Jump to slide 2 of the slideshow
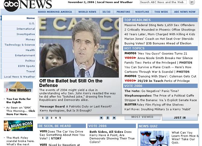The height and width of the screenshot is (146, 202). click(47, 118)
